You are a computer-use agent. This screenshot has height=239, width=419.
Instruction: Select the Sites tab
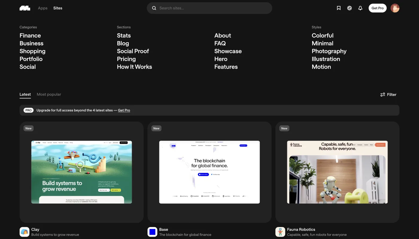(x=58, y=8)
